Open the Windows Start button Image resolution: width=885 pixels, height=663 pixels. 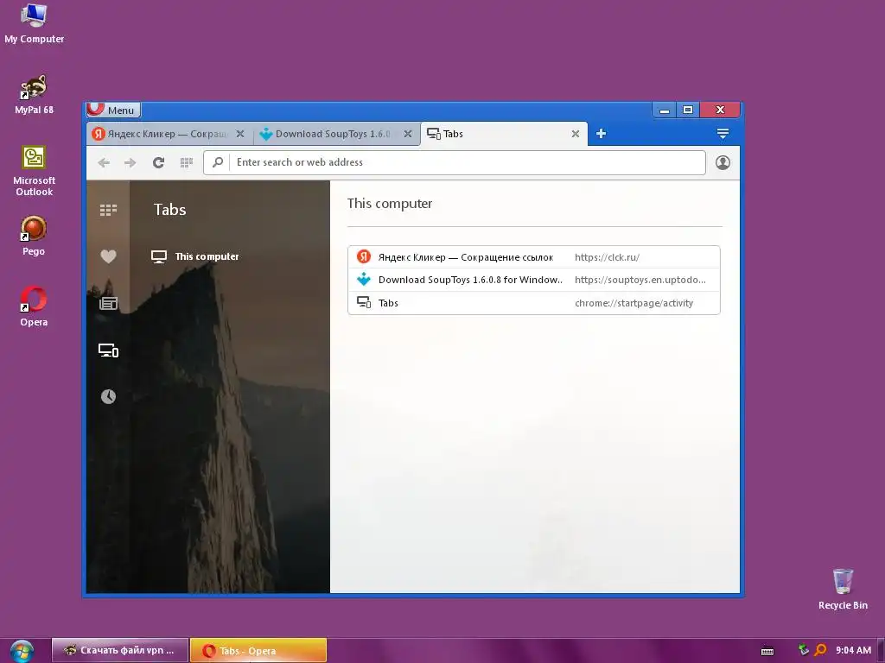click(x=22, y=651)
